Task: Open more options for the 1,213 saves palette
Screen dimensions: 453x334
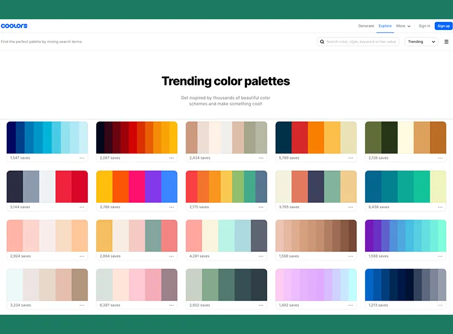Action: tap(440, 305)
